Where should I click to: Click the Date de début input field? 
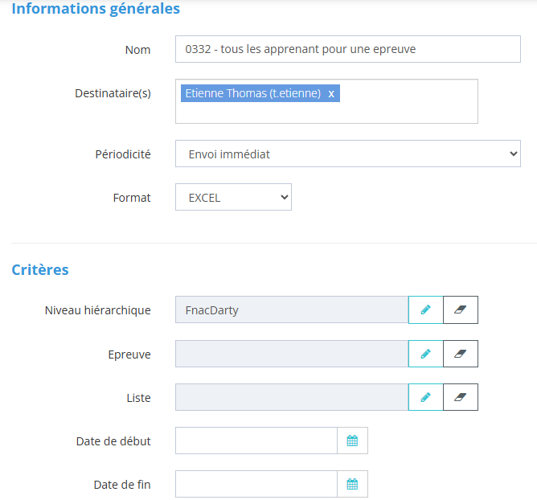[256, 441]
